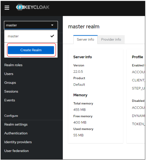Screen dimensions: 146x160
Task: Select the version value 22.0.5
Action: click(78, 72)
